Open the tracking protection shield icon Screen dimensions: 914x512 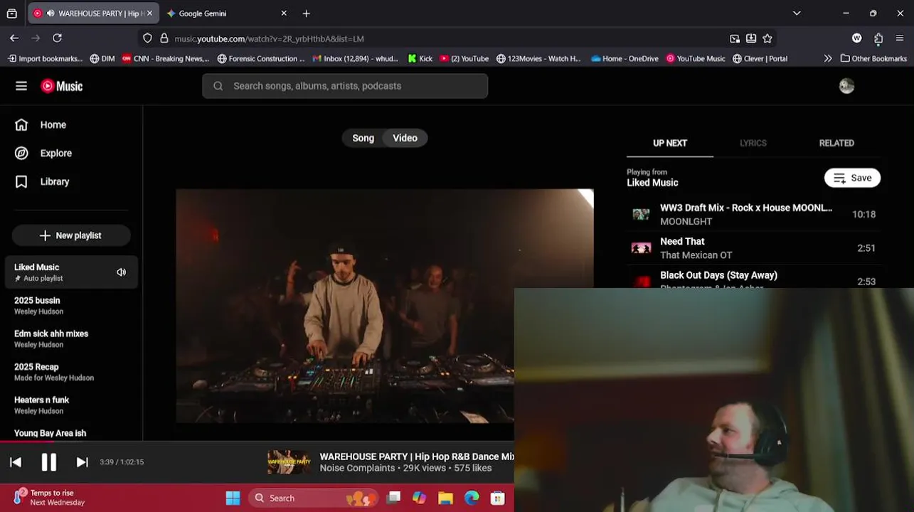click(x=147, y=38)
